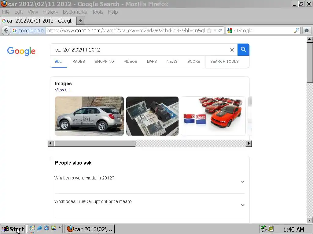The width and height of the screenshot is (313, 234).
Task: Click the Google search query input field
Action: (140, 50)
